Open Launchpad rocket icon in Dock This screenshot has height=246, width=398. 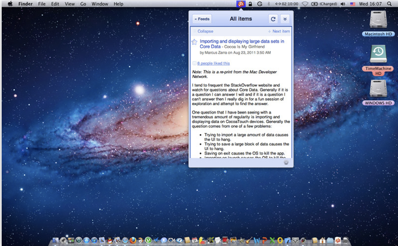point(63,240)
